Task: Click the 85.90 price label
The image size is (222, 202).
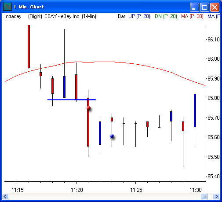Action: (x=214, y=79)
